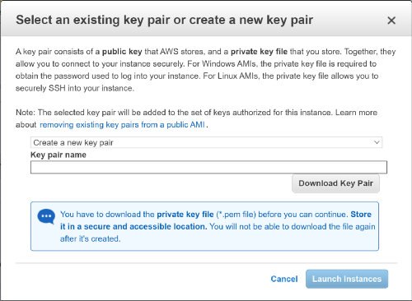Click the Launch Instances button
412x301 pixels.
347,279
